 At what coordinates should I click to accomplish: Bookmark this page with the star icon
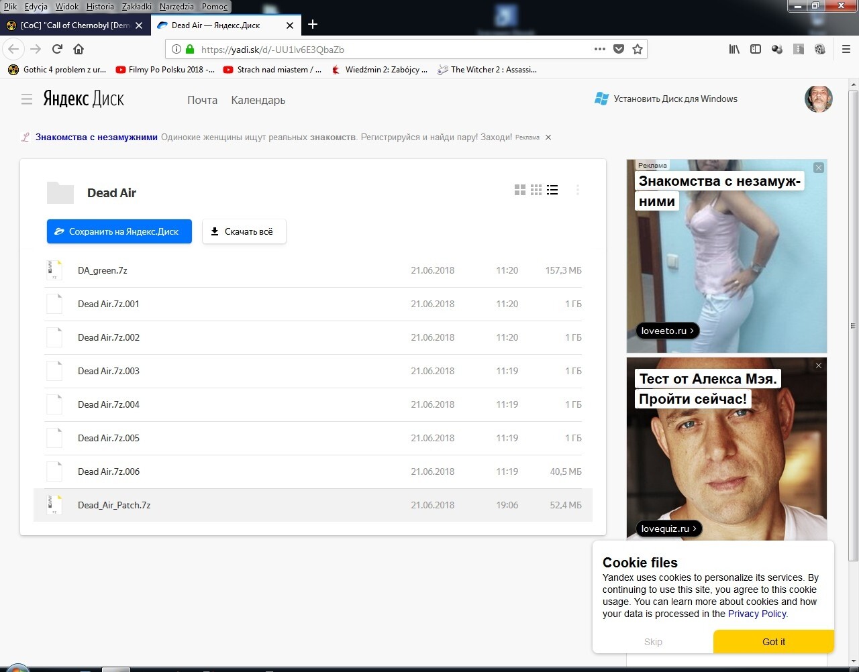click(638, 49)
